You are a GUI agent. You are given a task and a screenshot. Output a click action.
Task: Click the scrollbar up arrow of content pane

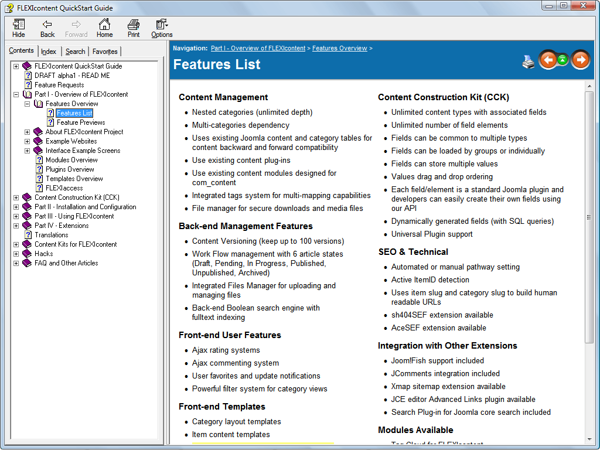click(589, 86)
